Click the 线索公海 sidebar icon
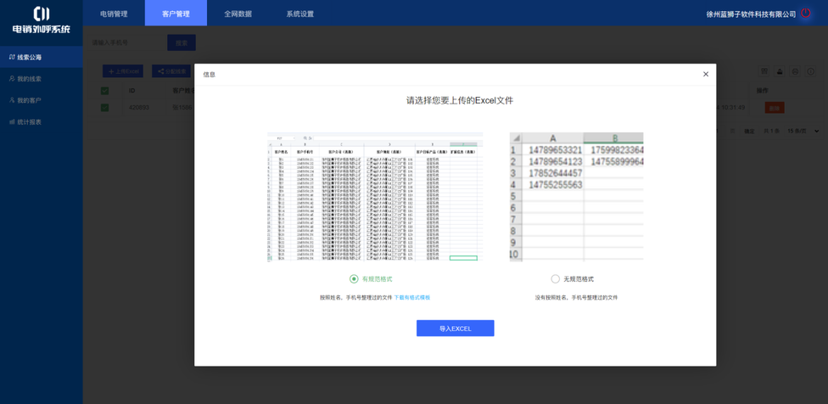 click(x=12, y=58)
